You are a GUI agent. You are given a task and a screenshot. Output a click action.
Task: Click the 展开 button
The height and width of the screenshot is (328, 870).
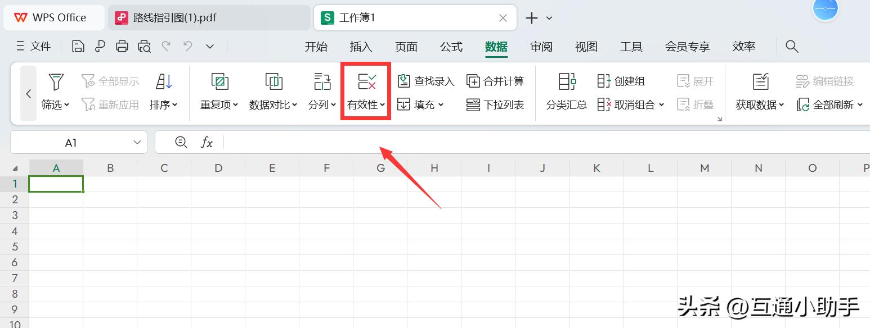click(x=695, y=81)
